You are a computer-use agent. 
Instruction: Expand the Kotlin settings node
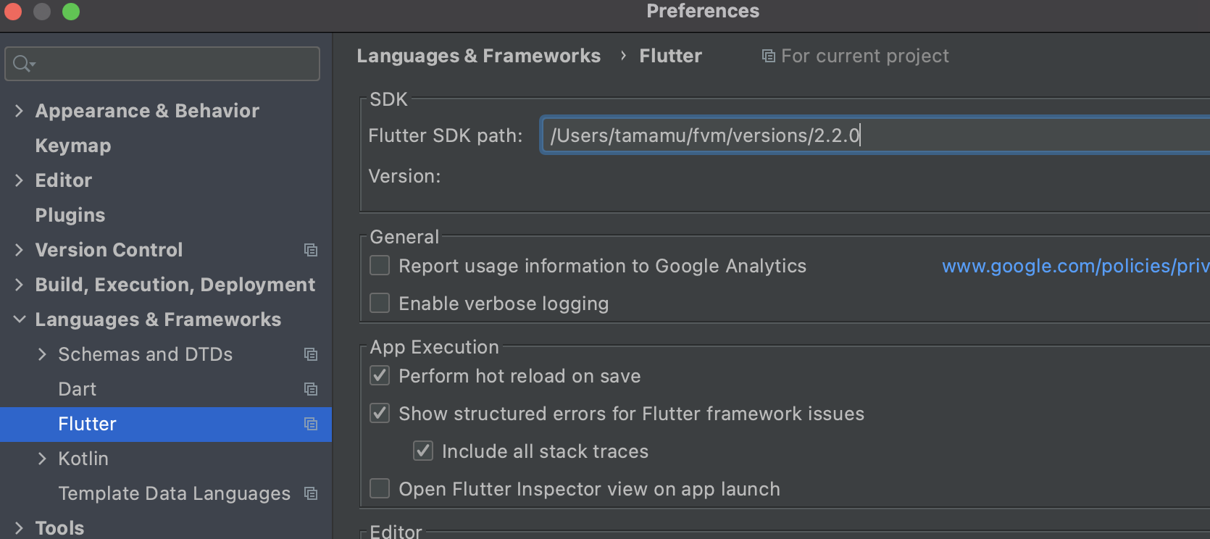[x=42, y=459]
